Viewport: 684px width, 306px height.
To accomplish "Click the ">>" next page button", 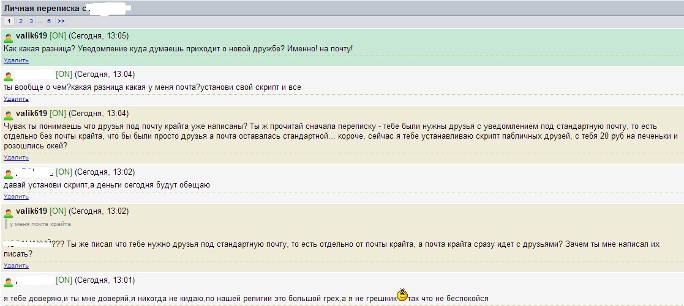I will pos(61,21).
